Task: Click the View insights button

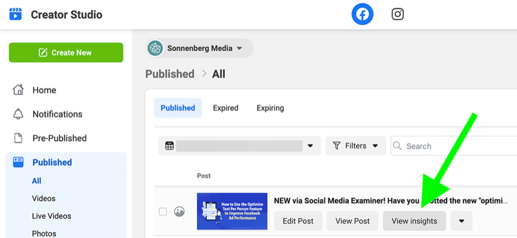Action: pyautogui.click(x=414, y=221)
